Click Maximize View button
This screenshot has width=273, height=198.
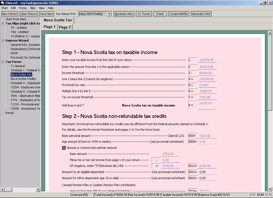coord(124,14)
